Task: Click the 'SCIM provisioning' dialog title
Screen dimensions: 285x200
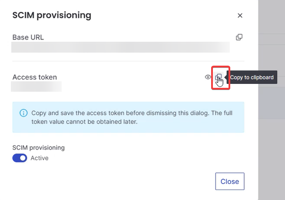Action: (52, 15)
